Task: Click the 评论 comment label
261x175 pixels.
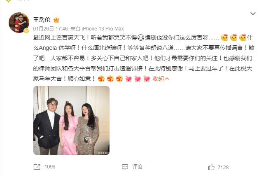Action: pyautogui.click(x=137, y=167)
